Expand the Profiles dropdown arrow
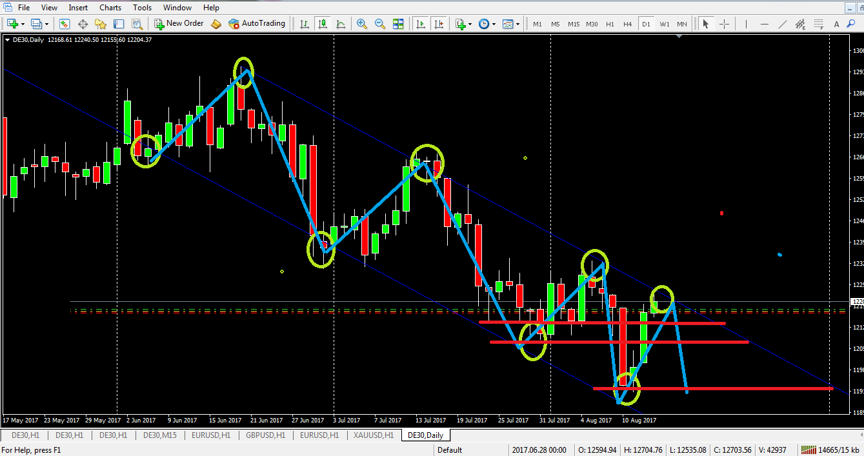This screenshot has width=864, height=456. [x=46, y=24]
